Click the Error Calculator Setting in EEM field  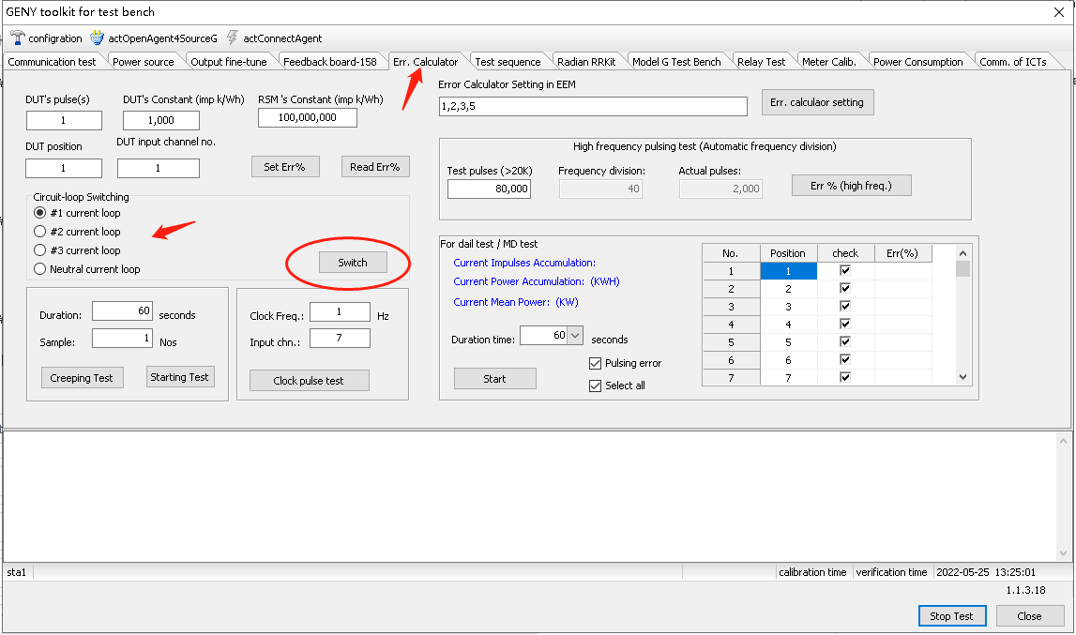(593, 106)
